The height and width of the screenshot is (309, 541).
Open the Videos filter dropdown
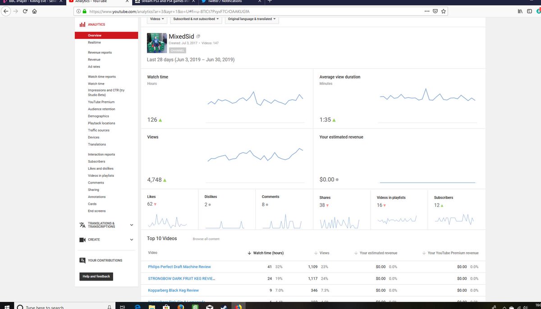pos(157,19)
